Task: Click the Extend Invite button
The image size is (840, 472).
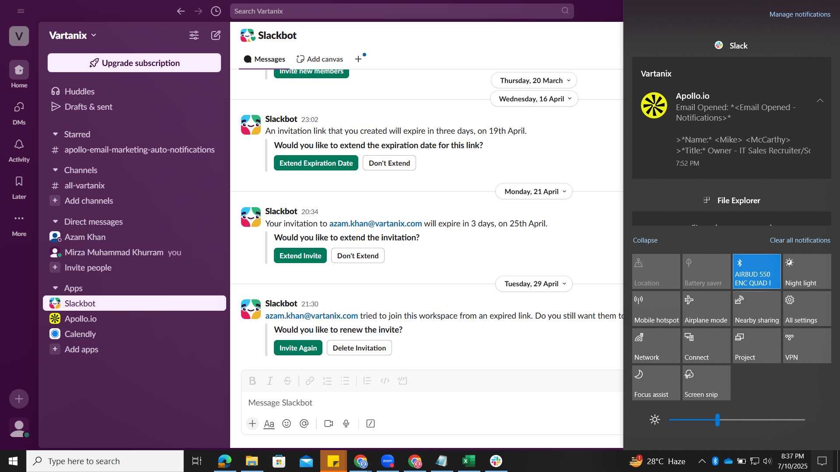Action: click(x=300, y=256)
